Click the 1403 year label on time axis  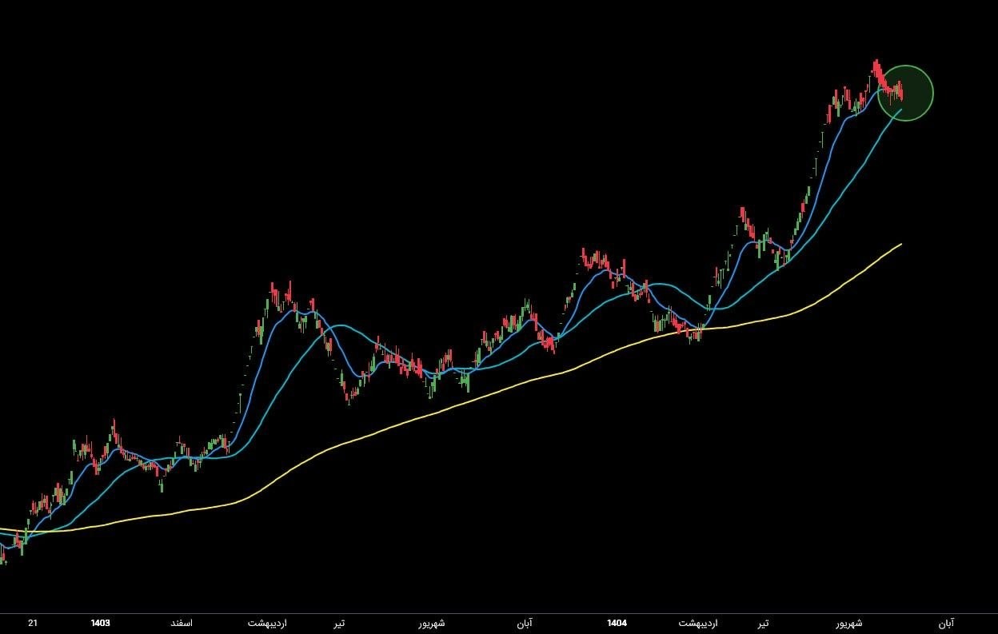[x=100, y=624]
